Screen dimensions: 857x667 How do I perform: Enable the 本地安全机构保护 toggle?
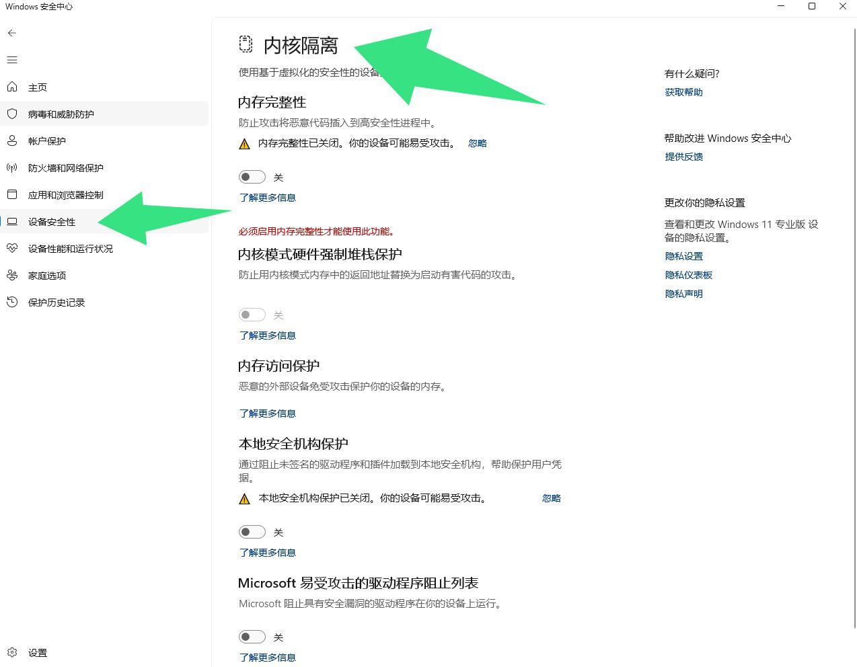pyautogui.click(x=252, y=532)
